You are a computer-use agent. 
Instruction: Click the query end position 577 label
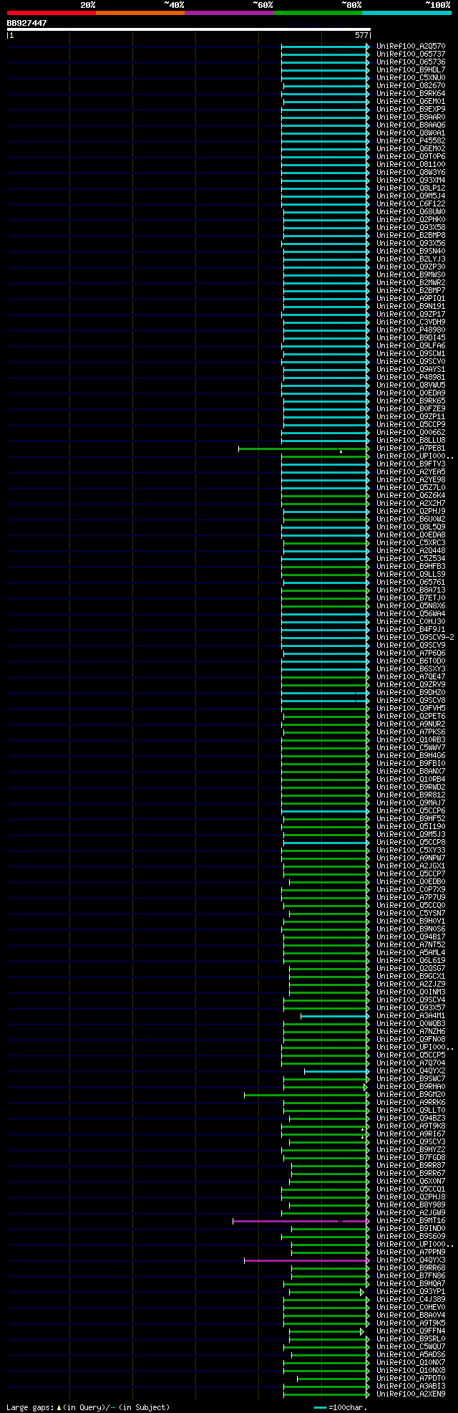361,35
